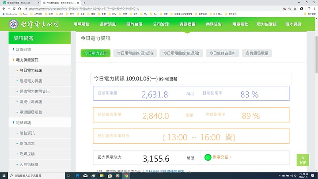Switch to the 今日用電曲線(區域別) tab
The width and height of the screenshot is (318, 179).
[135, 53]
